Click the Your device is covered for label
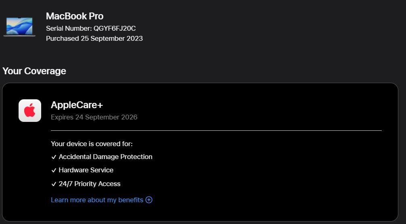The image size is (406, 224). coord(92,144)
